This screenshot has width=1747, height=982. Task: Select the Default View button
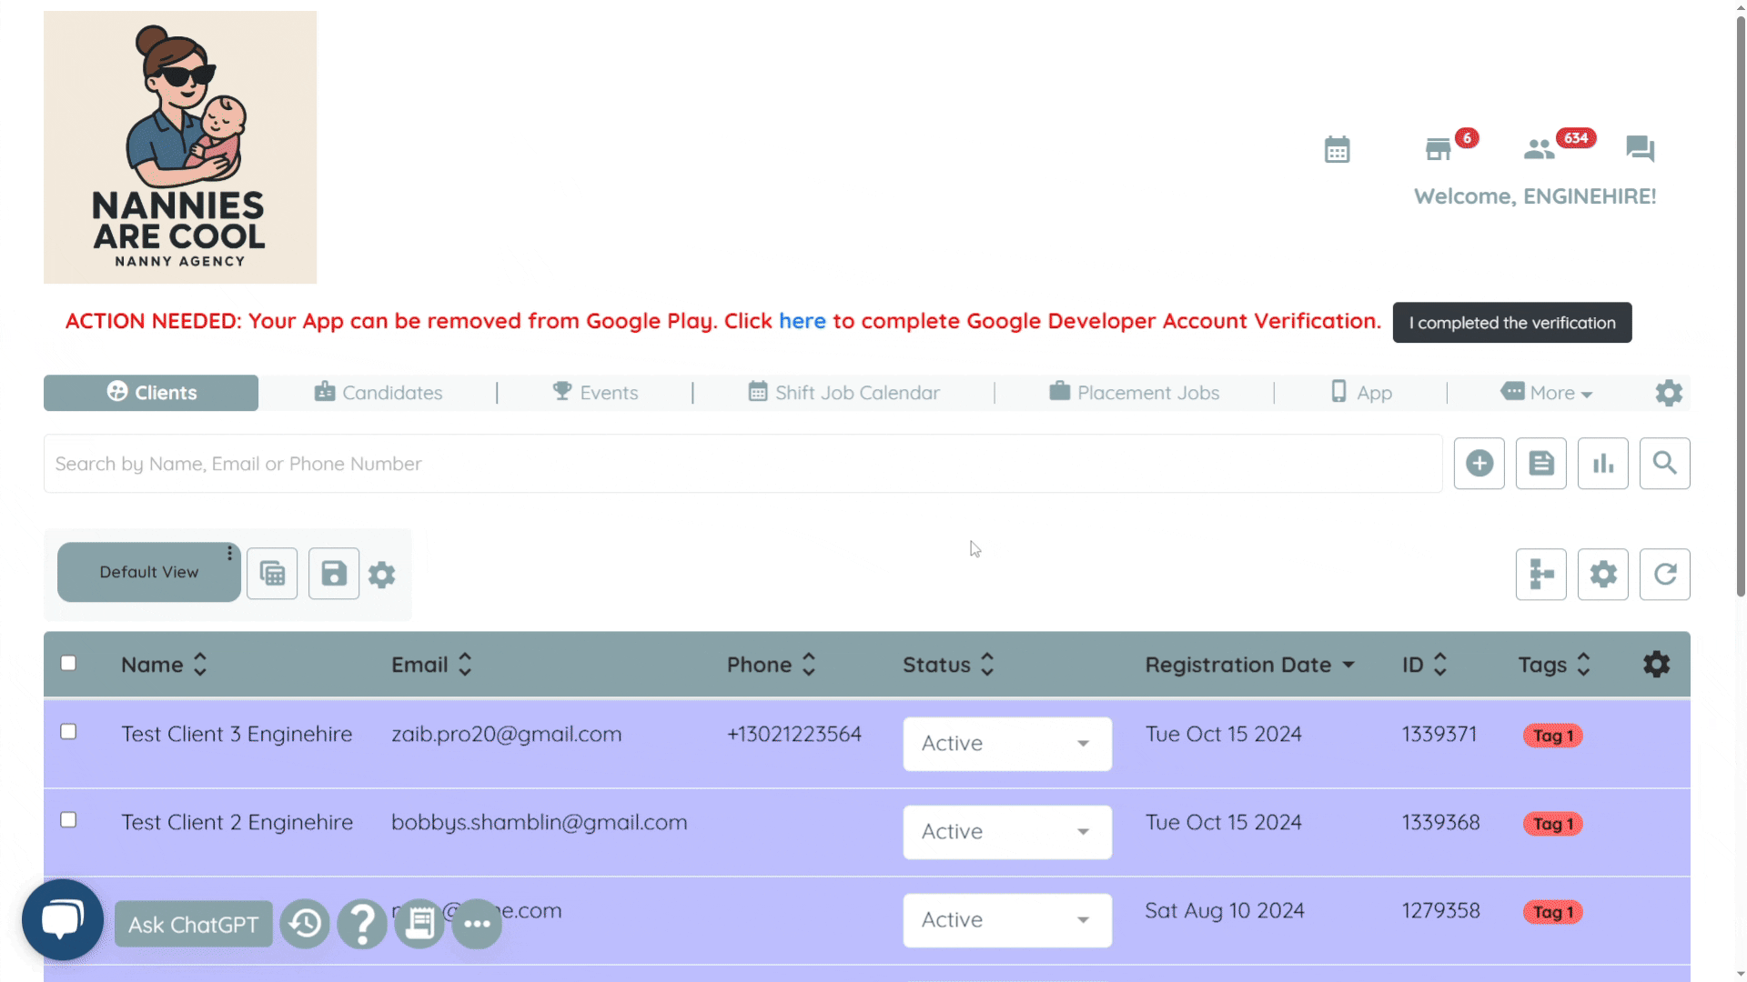[149, 572]
